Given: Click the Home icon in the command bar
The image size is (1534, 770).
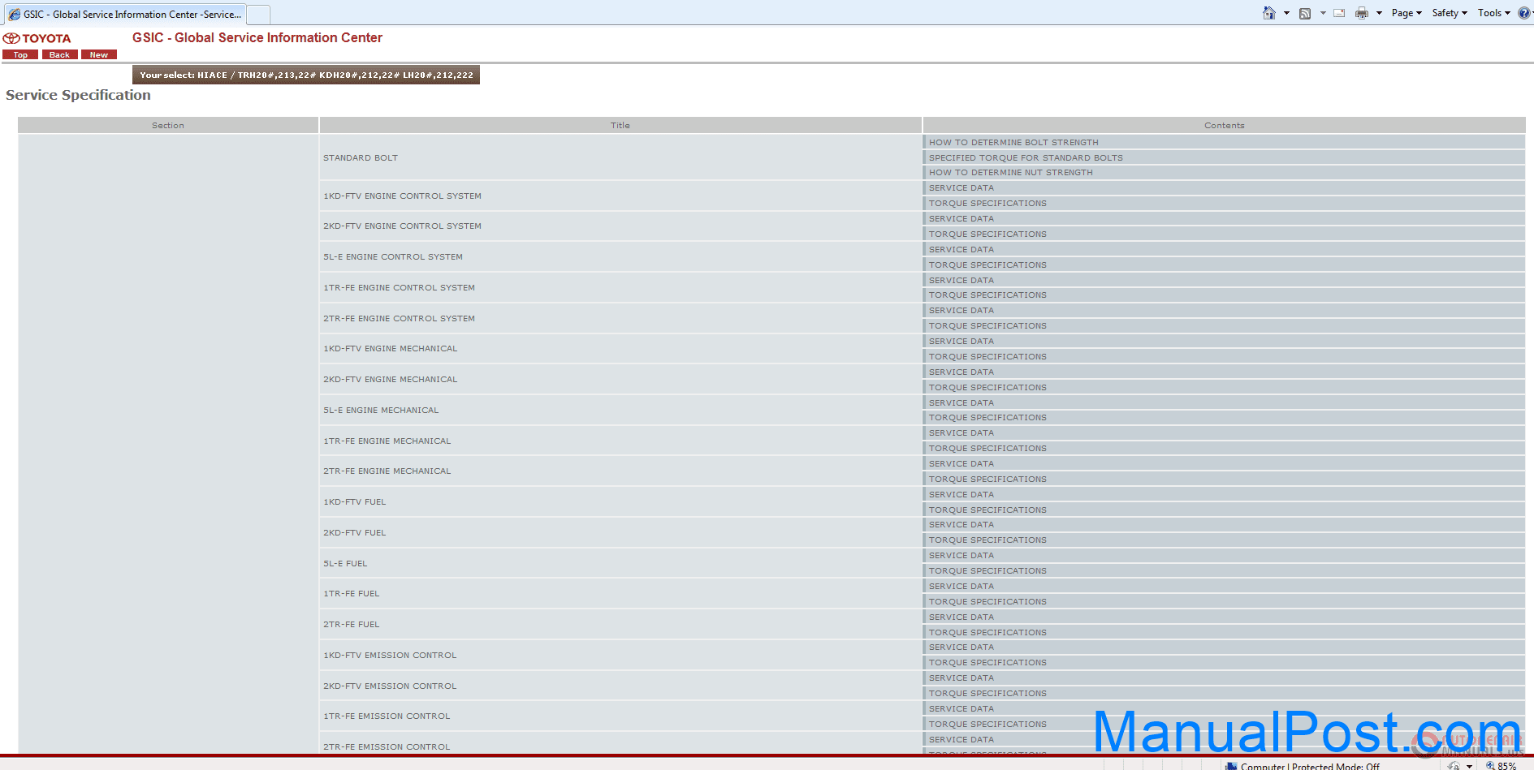Looking at the screenshot, I should [x=1269, y=13].
